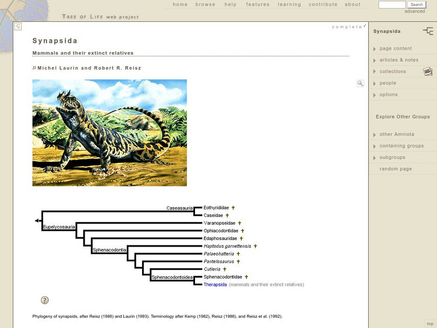The image size is (437, 328).
Task: Click extinct cross icon beside Sphenacodontidae
Action: click(x=246, y=277)
